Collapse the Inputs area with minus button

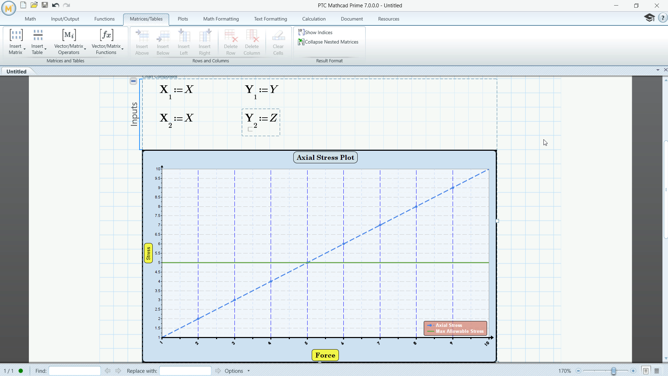(x=133, y=81)
